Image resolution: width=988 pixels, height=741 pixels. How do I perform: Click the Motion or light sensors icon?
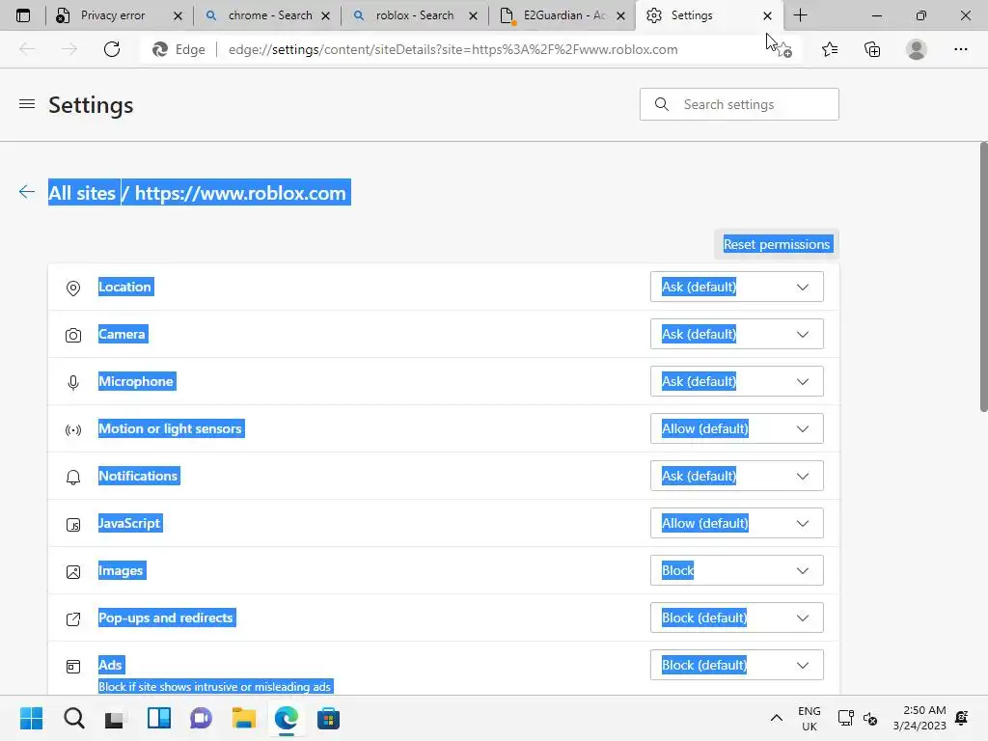click(73, 429)
